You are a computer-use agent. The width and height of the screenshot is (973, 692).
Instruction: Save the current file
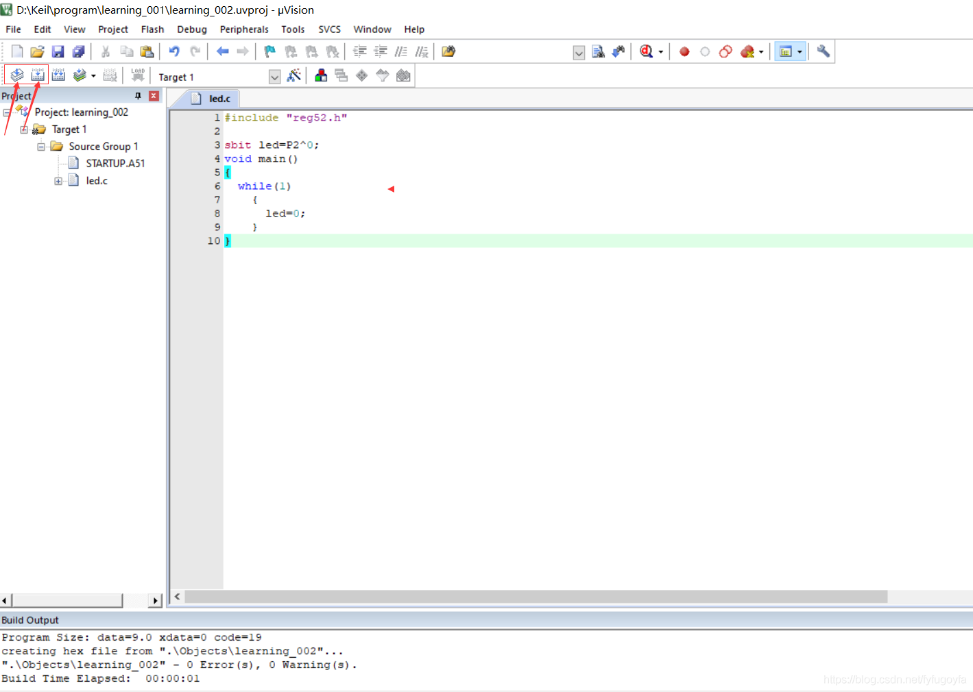click(x=58, y=51)
